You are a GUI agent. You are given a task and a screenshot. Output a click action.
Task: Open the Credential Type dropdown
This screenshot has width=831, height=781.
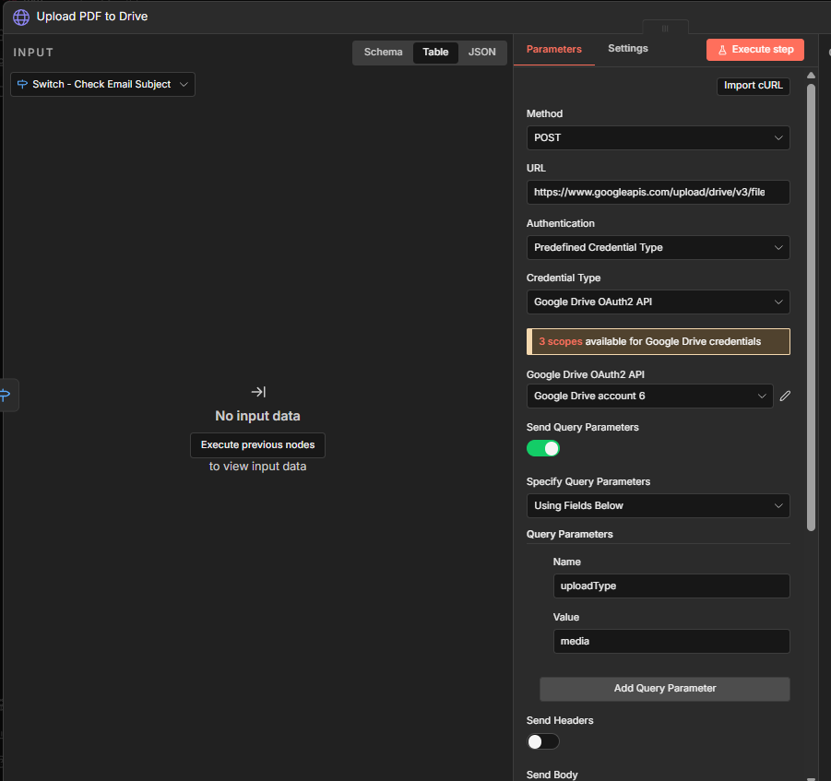pos(658,302)
